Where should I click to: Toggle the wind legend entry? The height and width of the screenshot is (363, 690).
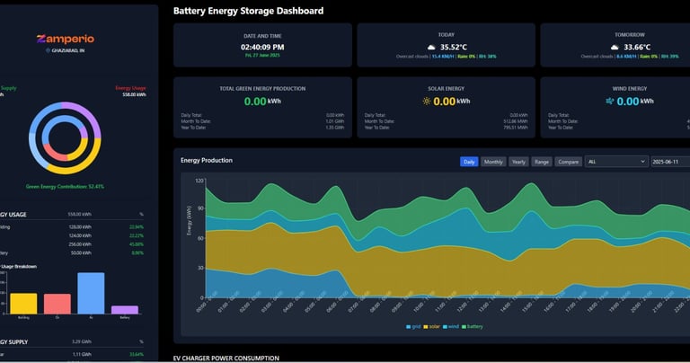point(451,326)
